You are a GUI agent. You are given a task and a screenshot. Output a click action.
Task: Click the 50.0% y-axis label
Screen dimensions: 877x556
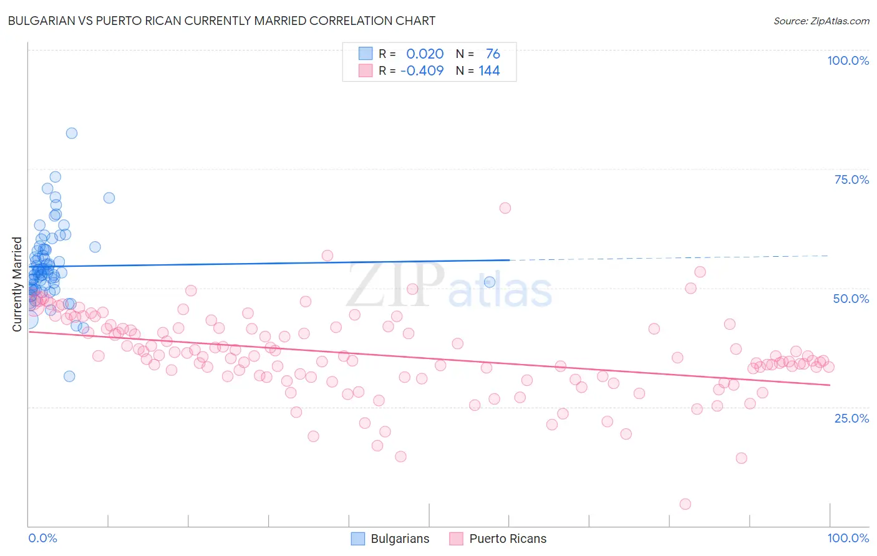(x=851, y=299)
